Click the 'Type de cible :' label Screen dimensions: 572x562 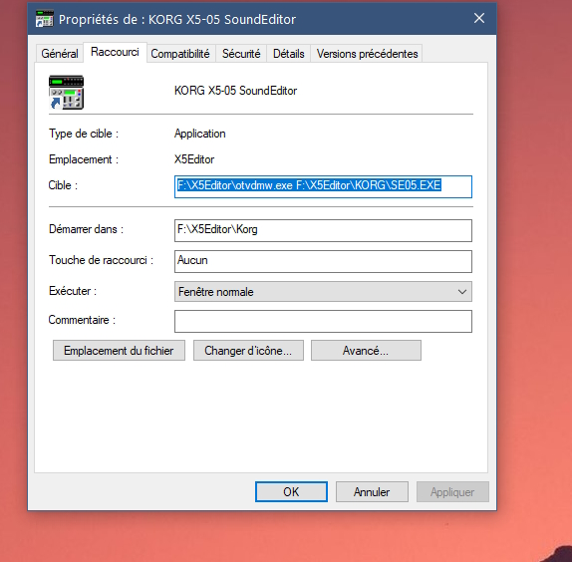point(84,134)
